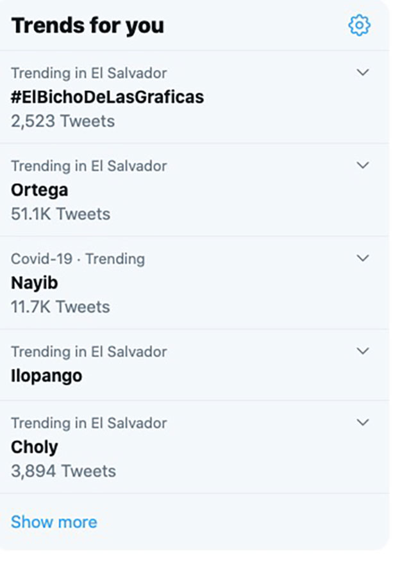Click the Show more link
The height and width of the screenshot is (563, 402).
(54, 522)
